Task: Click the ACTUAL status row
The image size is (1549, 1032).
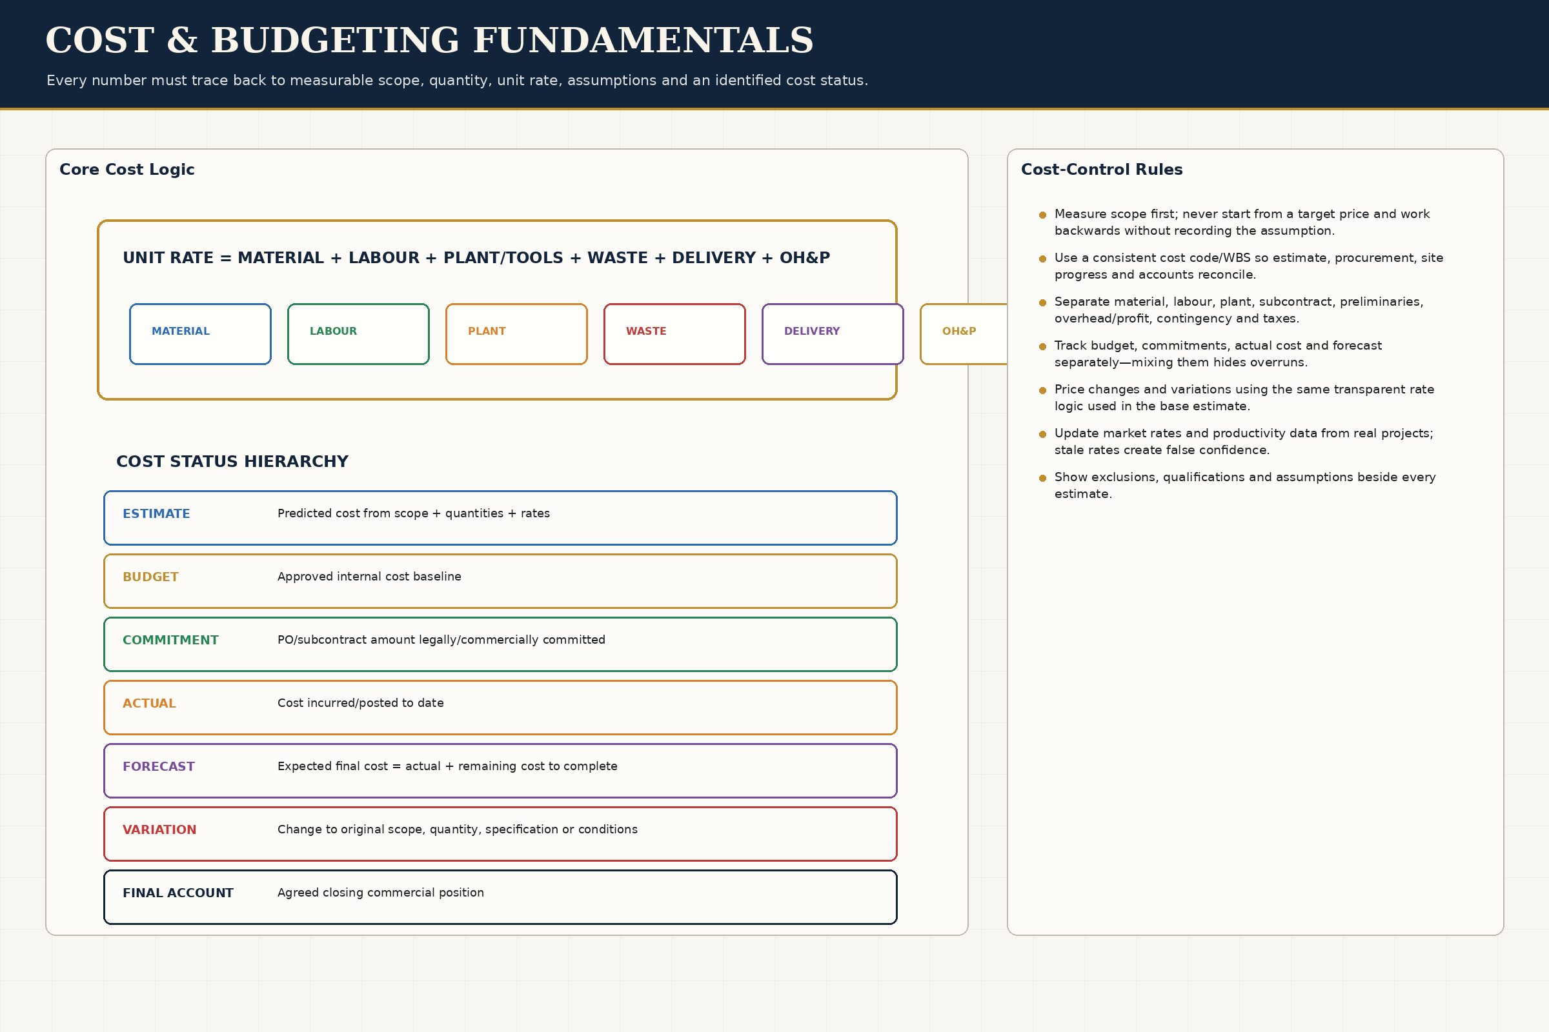Action: coord(501,708)
